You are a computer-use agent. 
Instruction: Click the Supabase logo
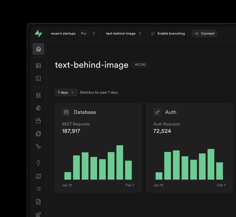[x=38, y=33]
